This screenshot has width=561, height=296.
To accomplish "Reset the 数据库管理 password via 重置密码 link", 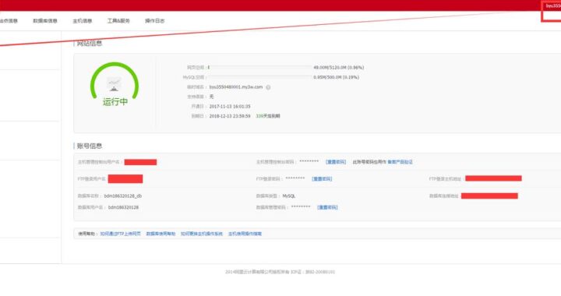I will (327, 207).
